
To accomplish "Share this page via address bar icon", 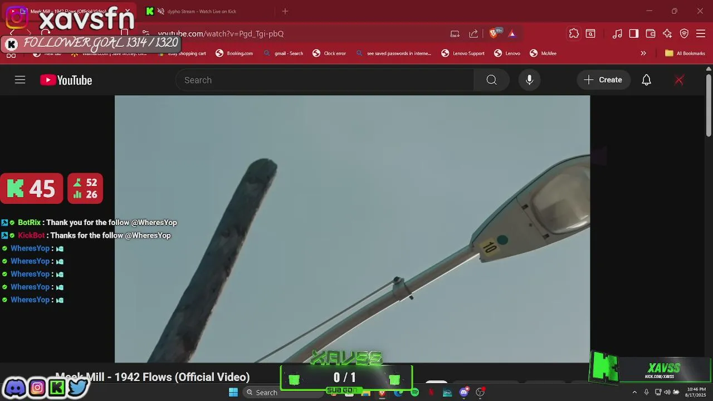I will click(x=473, y=34).
